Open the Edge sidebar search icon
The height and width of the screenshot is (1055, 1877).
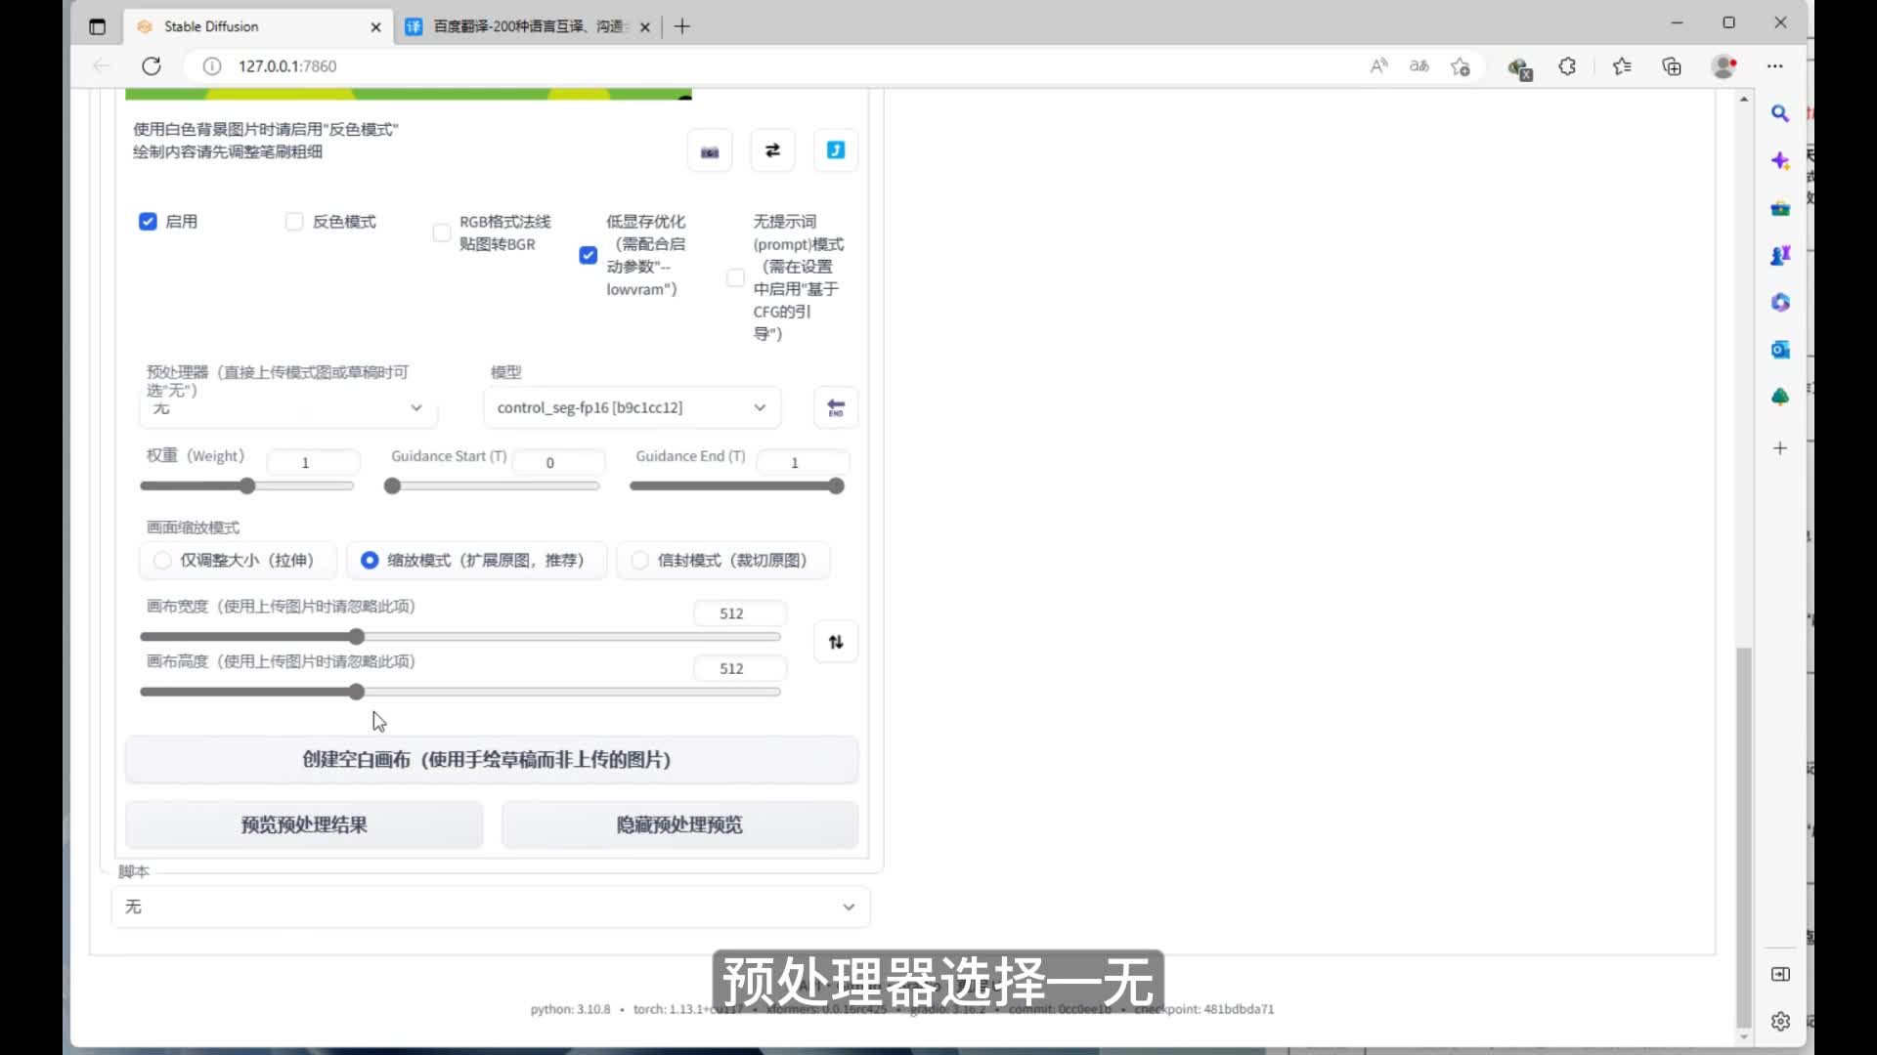pos(1780,113)
